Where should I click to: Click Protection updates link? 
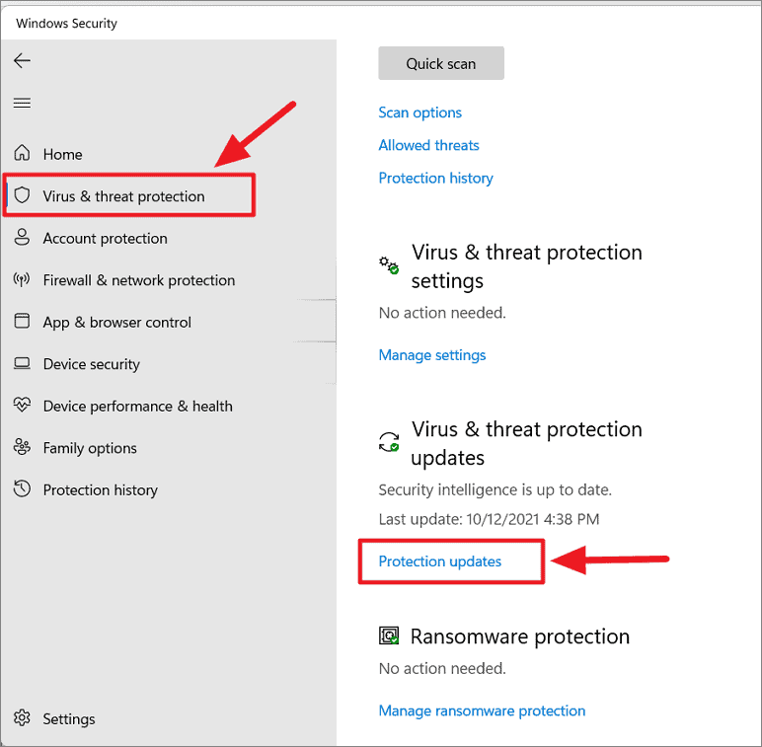point(440,561)
